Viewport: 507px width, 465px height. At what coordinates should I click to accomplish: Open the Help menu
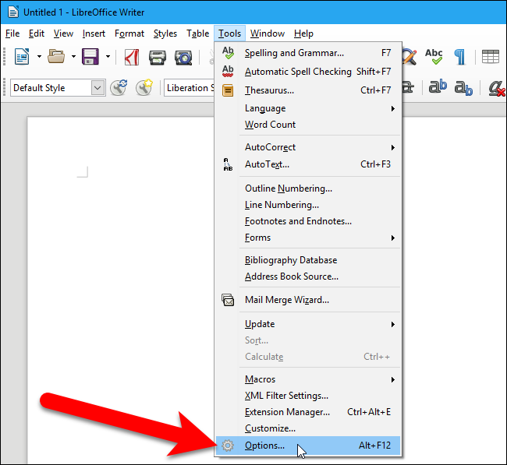click(x=303, y=33)
